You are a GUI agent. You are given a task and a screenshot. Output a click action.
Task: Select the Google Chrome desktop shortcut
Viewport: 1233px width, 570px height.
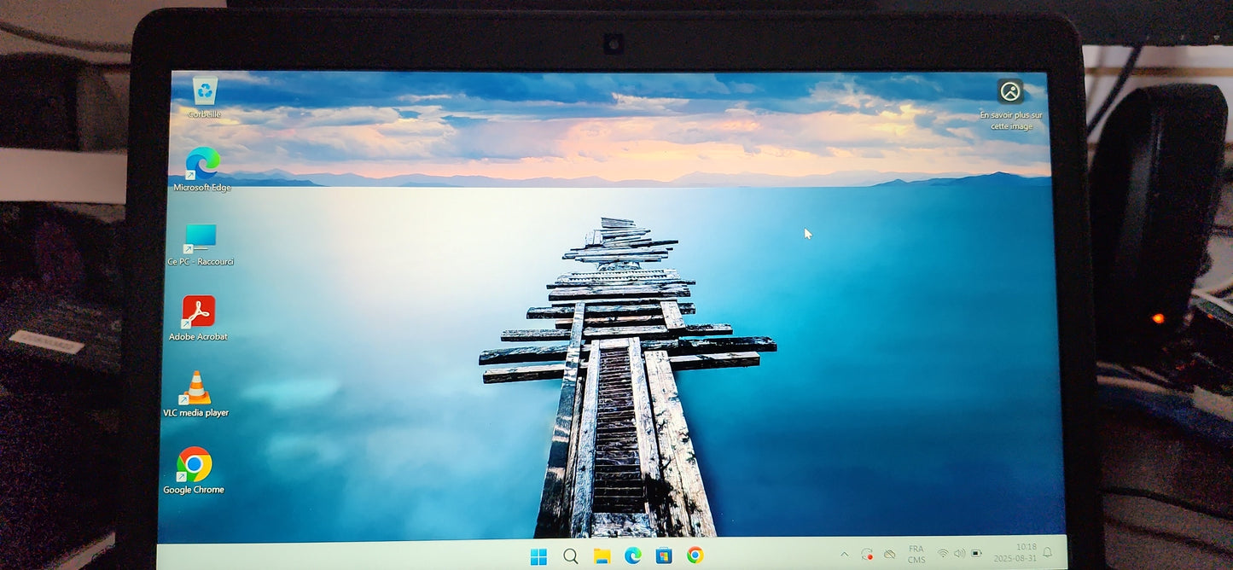pos(194,465)
